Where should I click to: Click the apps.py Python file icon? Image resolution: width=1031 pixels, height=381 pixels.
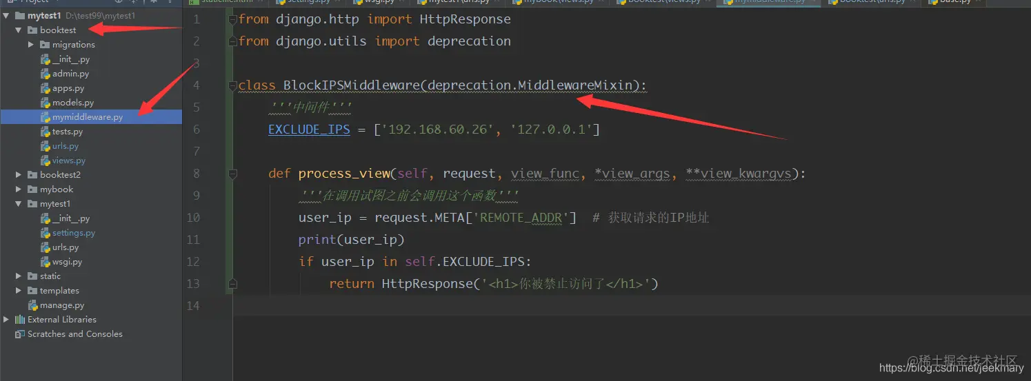click(x=46, y=88)
